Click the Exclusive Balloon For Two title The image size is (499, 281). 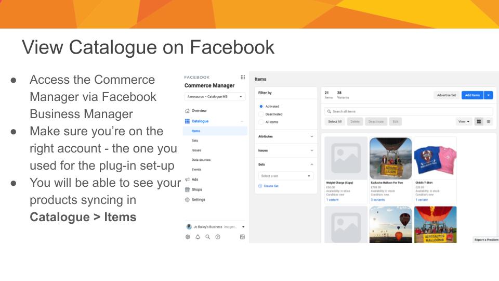coord(387,183)
